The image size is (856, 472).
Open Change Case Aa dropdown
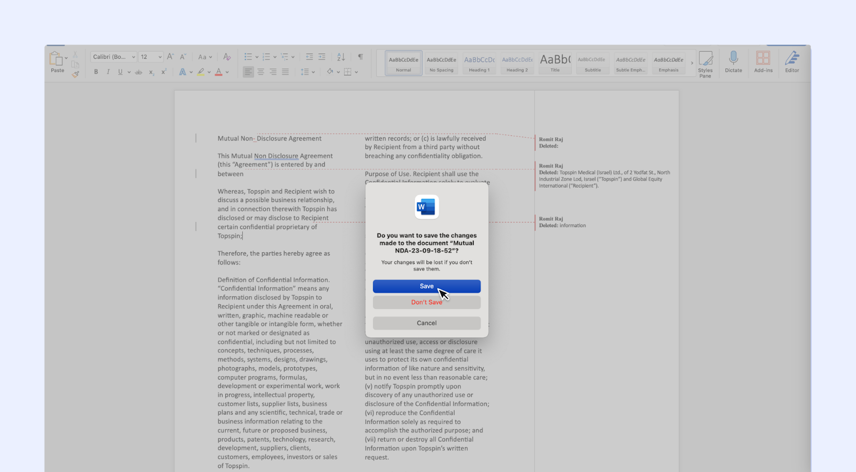click(x=205, y=57)
